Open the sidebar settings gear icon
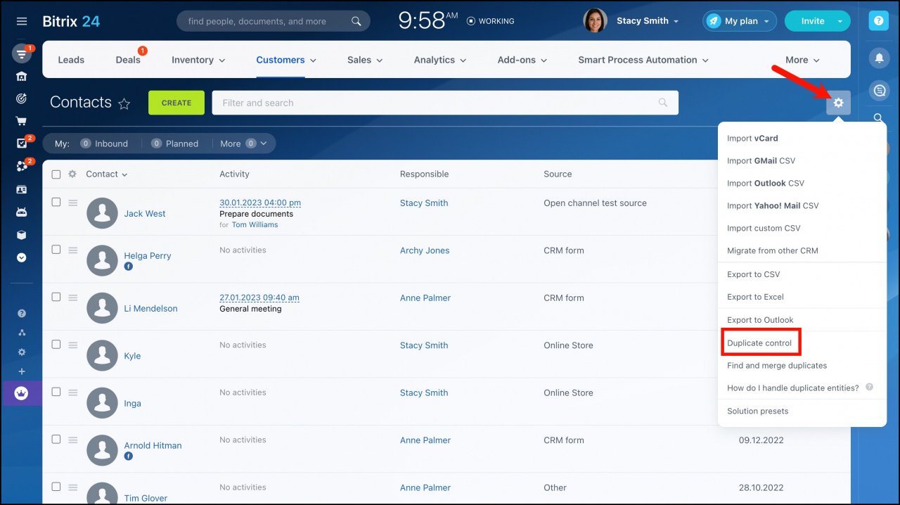This screenshot has width=900, height=505. point(22,352)
